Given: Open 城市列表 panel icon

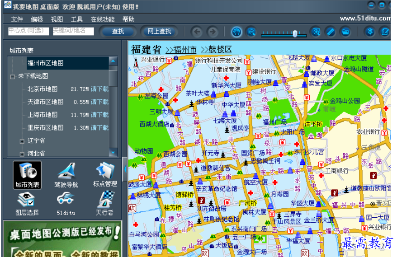Looking at the screenshot, I should click(x=27, y=175).
